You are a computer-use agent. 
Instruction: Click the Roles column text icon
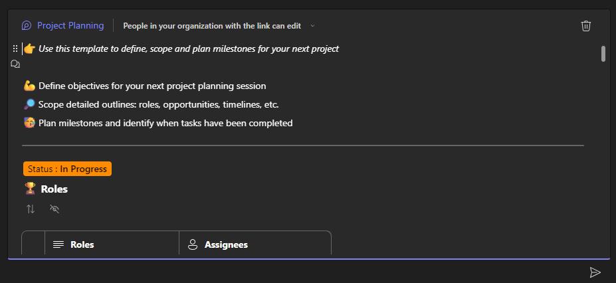pos(58,244)
